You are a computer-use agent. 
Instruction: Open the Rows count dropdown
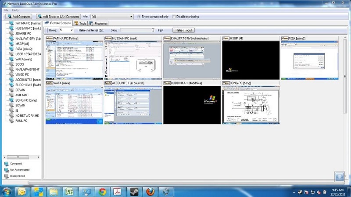(72, 30)
